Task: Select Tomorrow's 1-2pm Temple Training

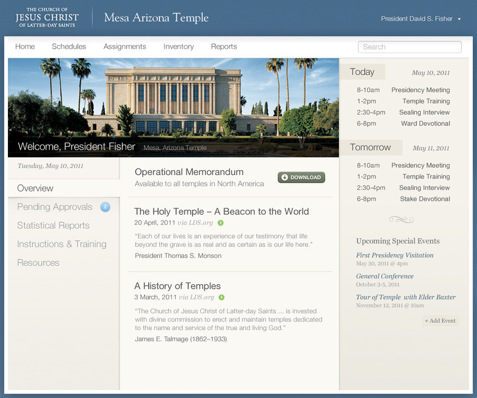Action: click(x=403, y=177)
